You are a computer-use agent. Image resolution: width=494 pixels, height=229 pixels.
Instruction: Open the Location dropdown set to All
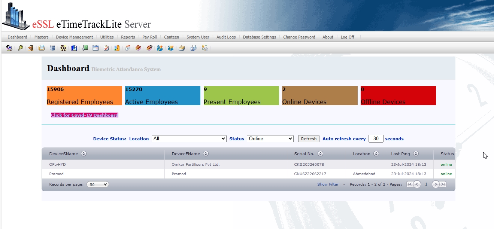point(189,138)
